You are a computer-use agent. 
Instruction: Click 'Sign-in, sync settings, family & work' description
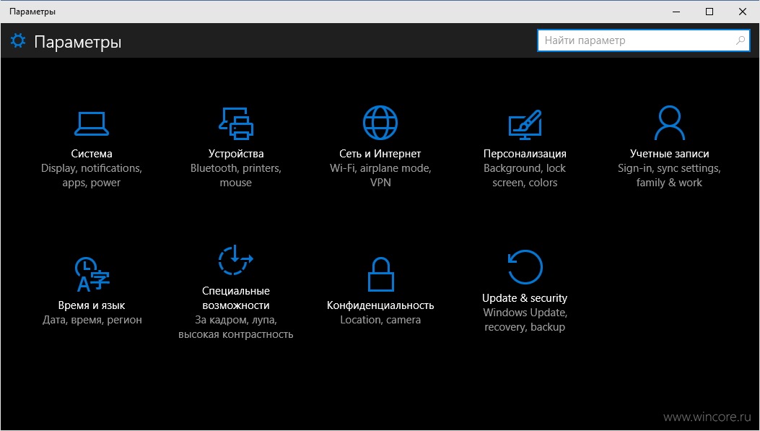tap(669, 175)
